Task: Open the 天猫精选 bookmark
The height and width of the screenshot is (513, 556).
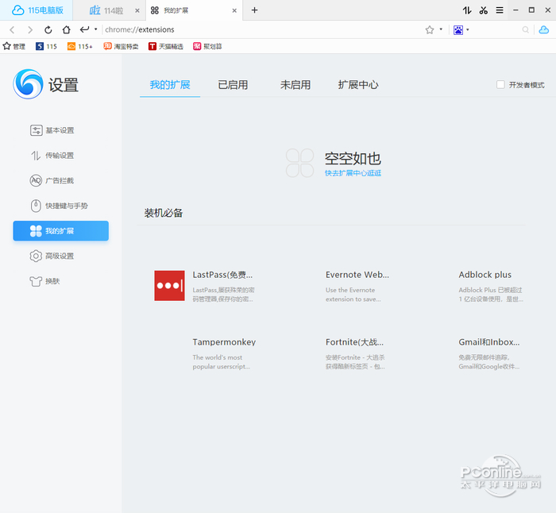Action: click(166, 46)
